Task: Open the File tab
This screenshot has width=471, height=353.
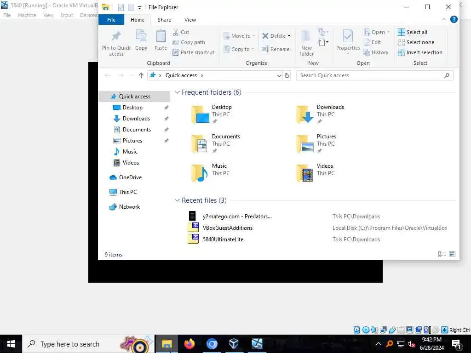Action: [111, 20]
